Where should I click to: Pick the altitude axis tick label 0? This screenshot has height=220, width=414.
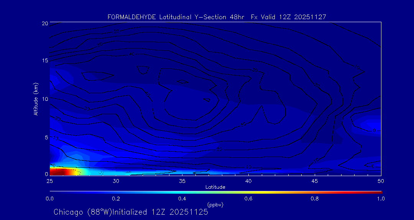click(46, 174)
